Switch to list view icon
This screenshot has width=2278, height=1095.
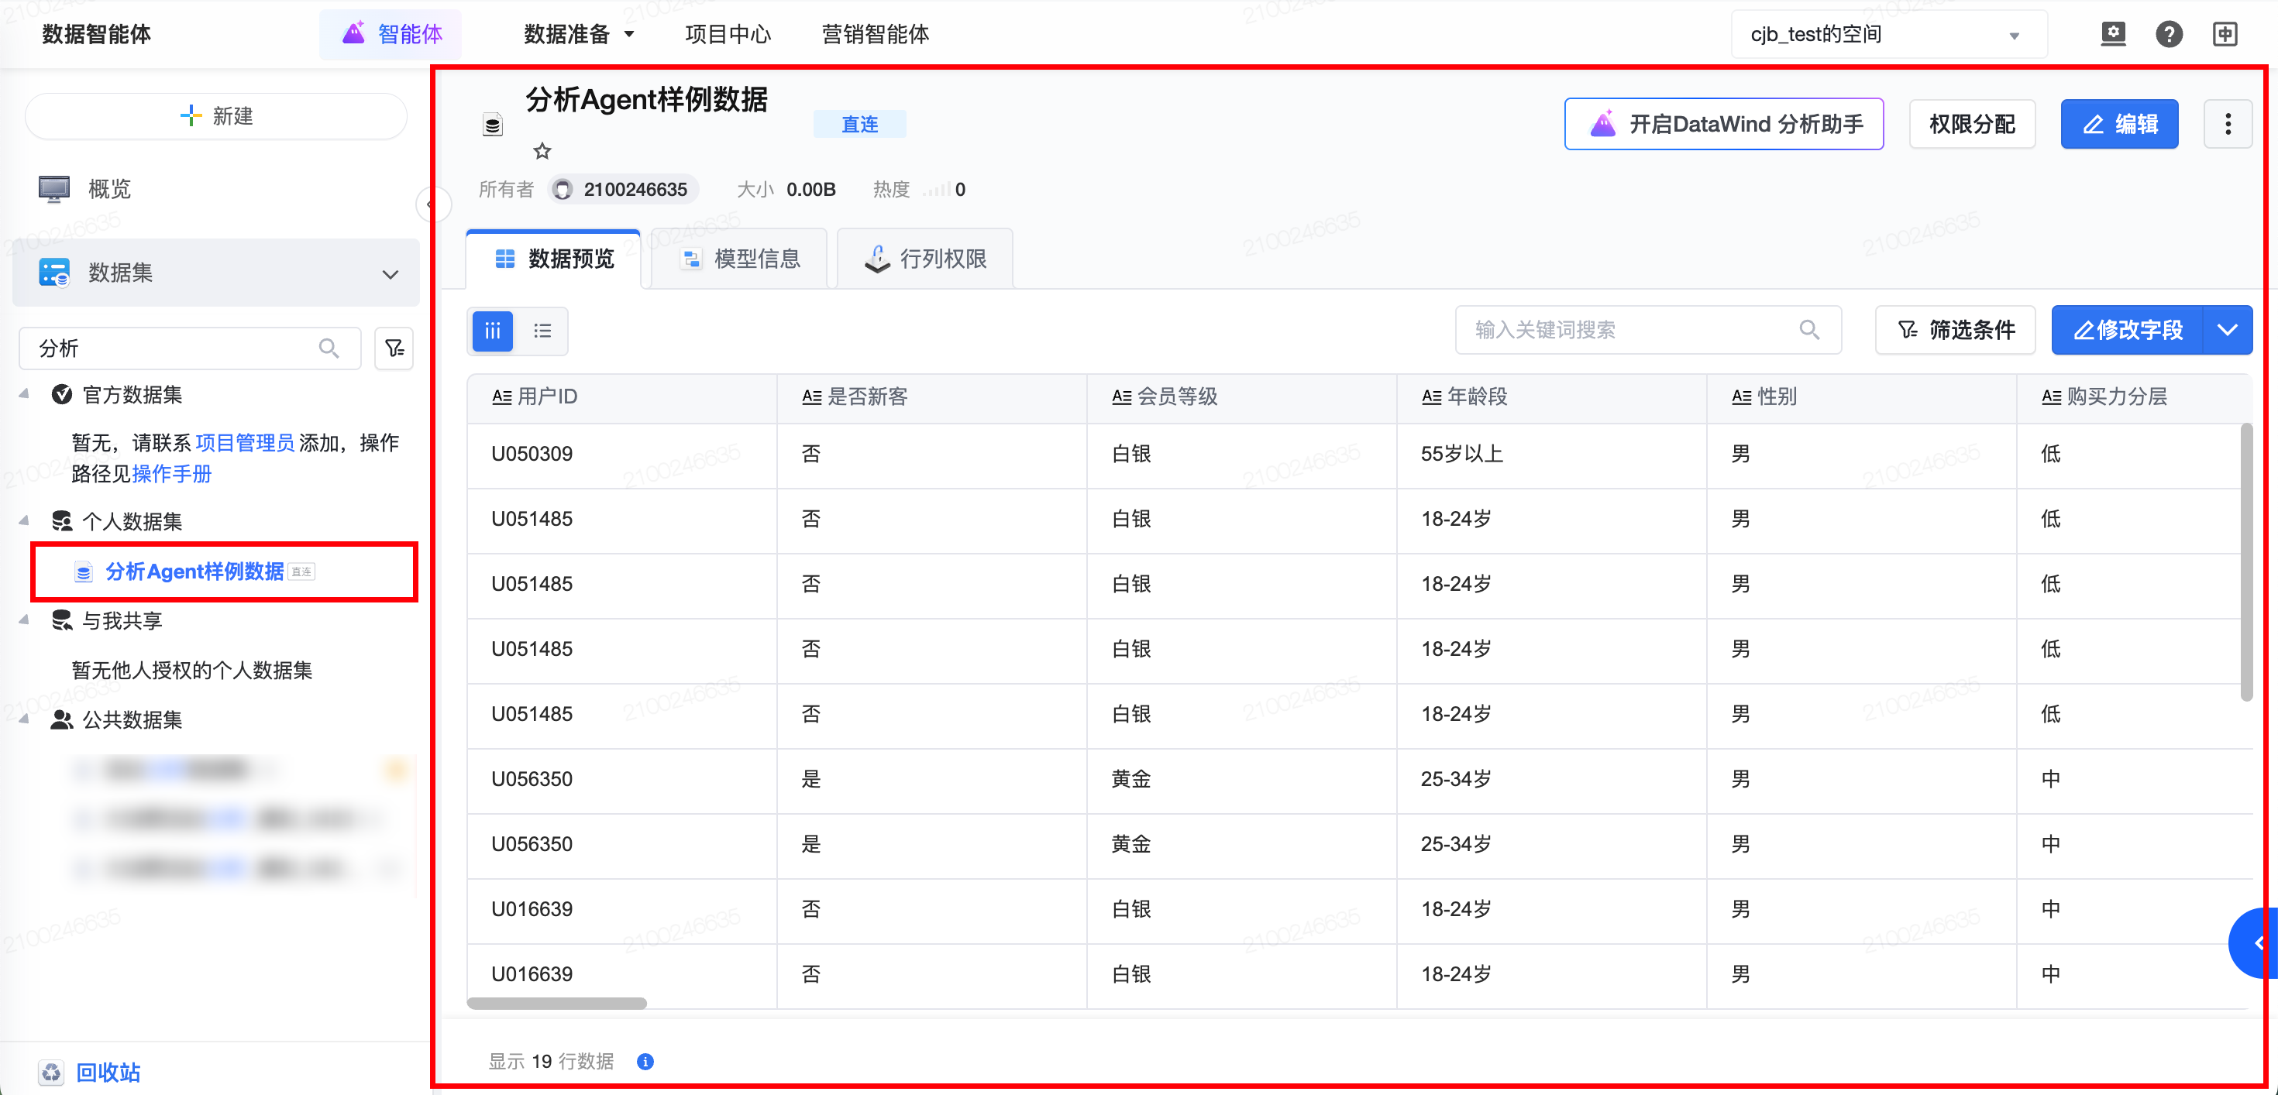(x=542, y=331)
